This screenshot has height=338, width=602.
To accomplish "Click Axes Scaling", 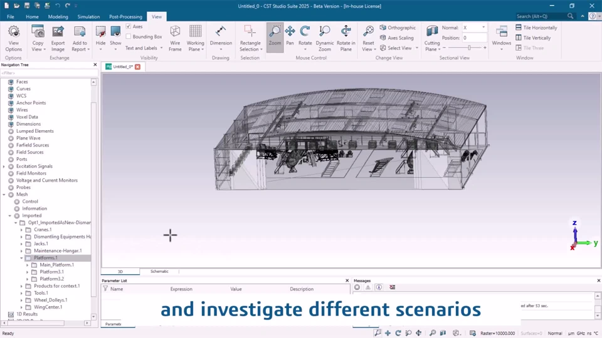I will (396, 38).
